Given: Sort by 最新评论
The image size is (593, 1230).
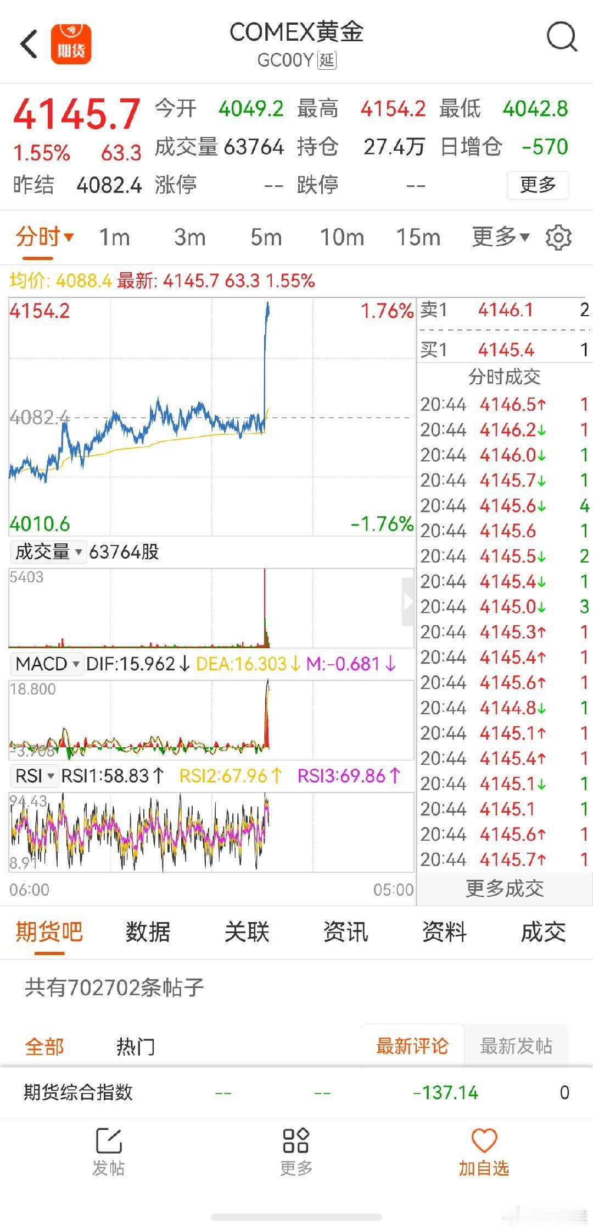Looking at the screenshot, I should click(412, 1046).
